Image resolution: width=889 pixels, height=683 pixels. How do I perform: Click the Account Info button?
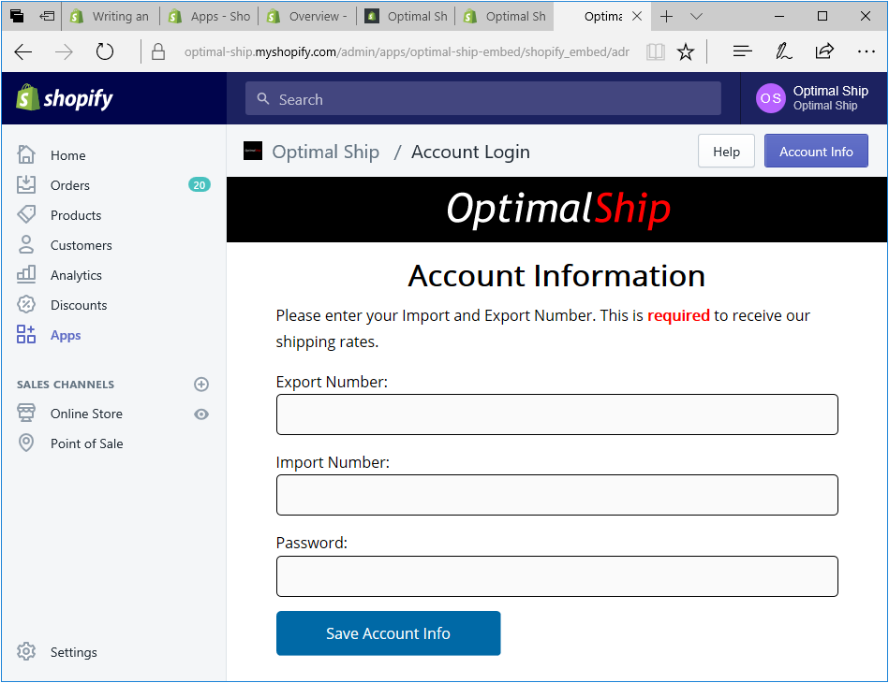pos(816,152)
